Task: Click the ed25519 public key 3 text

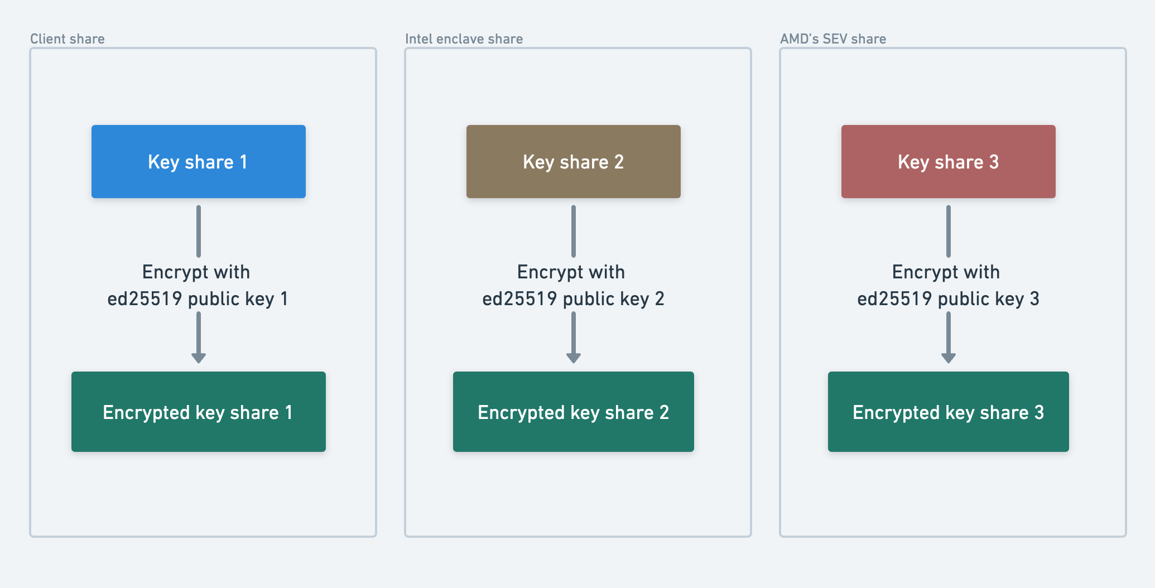Action: pyautogui.click(x=948, y=298)
